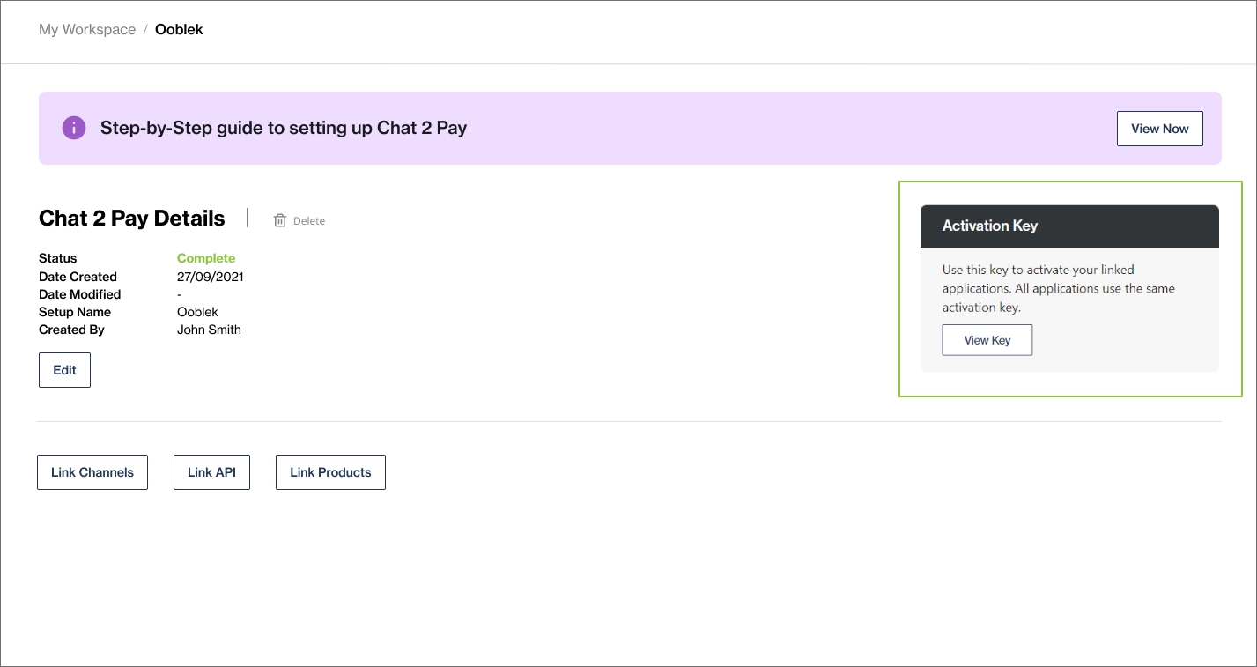Screen dimensions: 1257x667
Task: Click the John Smith creator name
Action: (x=209, y=330)
